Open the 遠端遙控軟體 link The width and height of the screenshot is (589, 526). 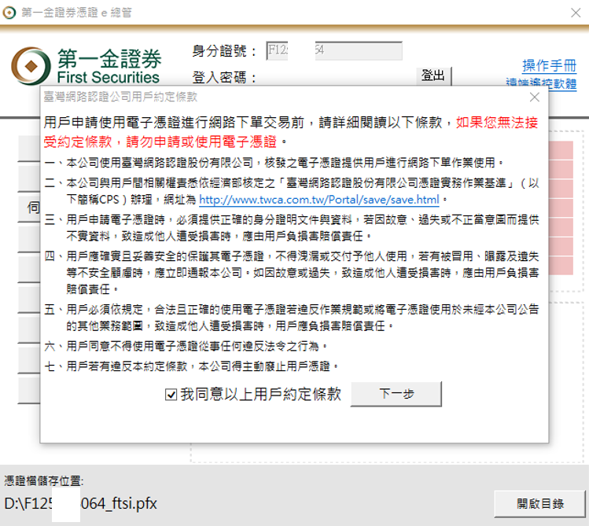coord(541,84)
